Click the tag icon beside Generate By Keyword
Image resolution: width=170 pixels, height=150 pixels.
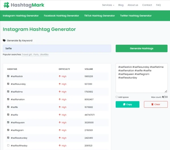pos(4,40)
